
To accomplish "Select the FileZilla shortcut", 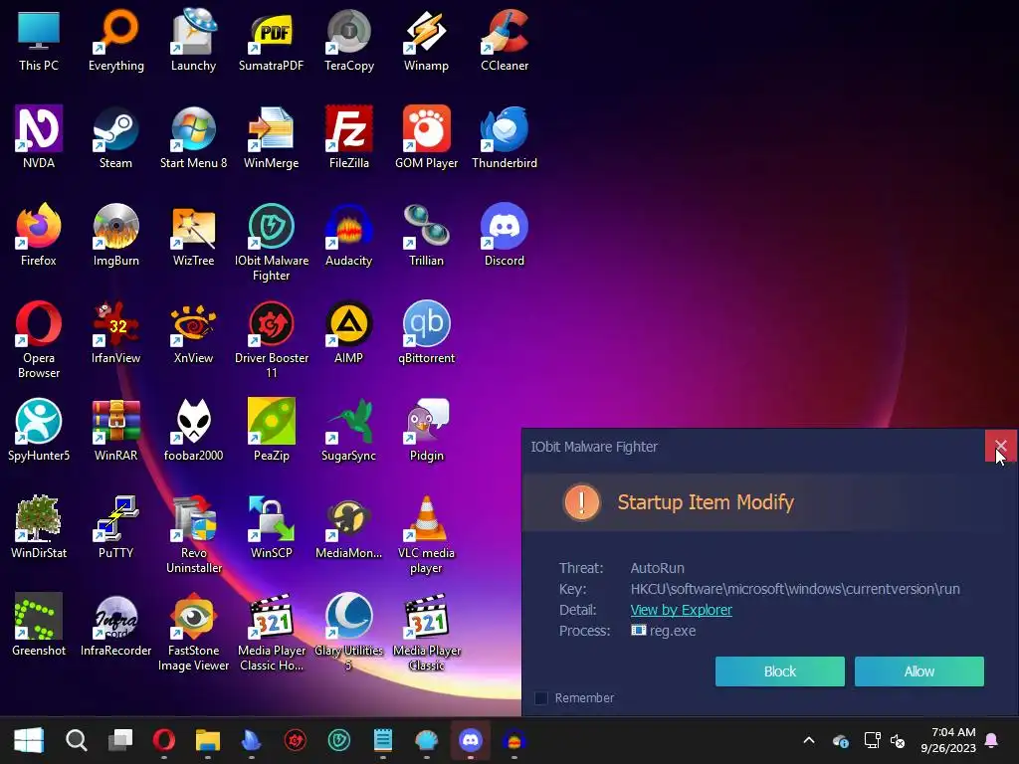I will (x=349, y=137).
